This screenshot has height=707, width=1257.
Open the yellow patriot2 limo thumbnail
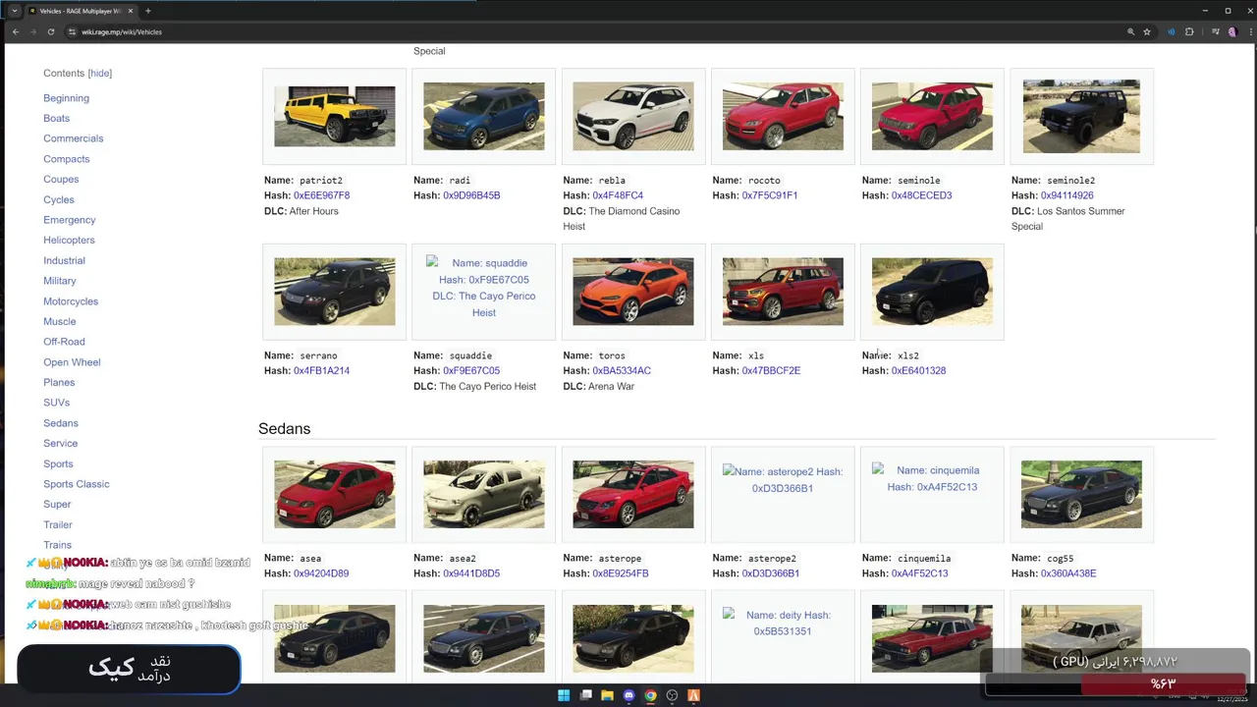point(335,116)
